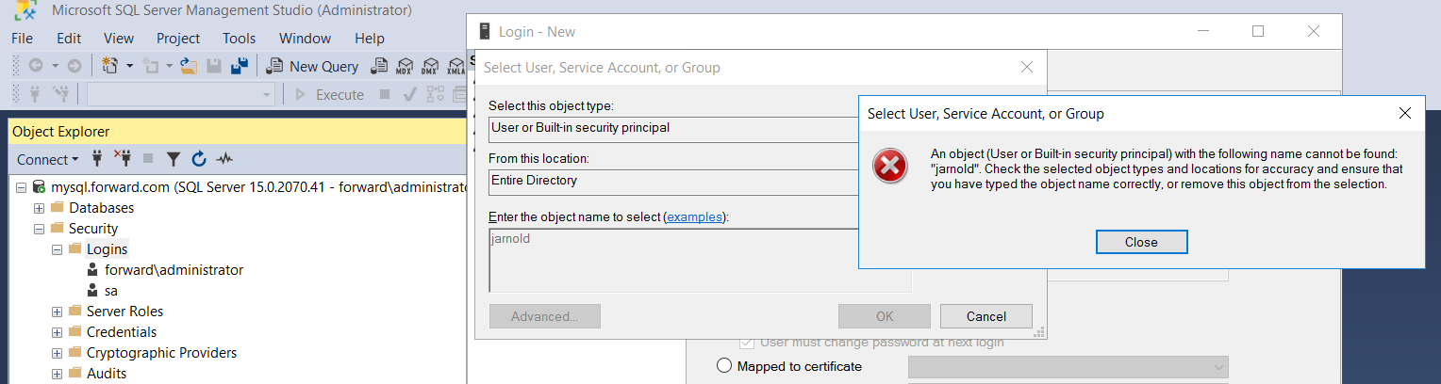Screen dimensions: 1441x384
Task: Click the Navigate Backward arrow icon
Action: tap(36, 66)
